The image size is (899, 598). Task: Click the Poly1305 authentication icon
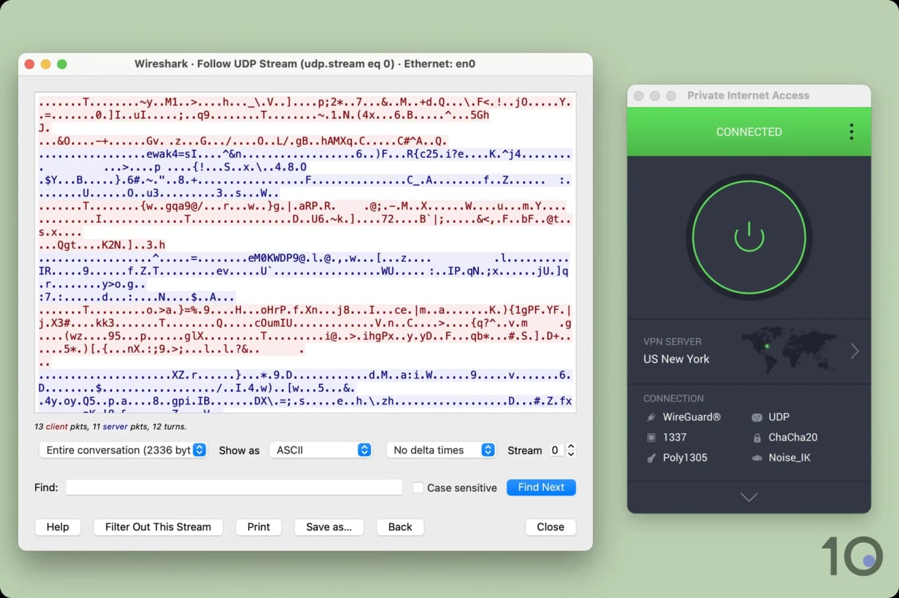pyautogui.click(x=651, y=458)
